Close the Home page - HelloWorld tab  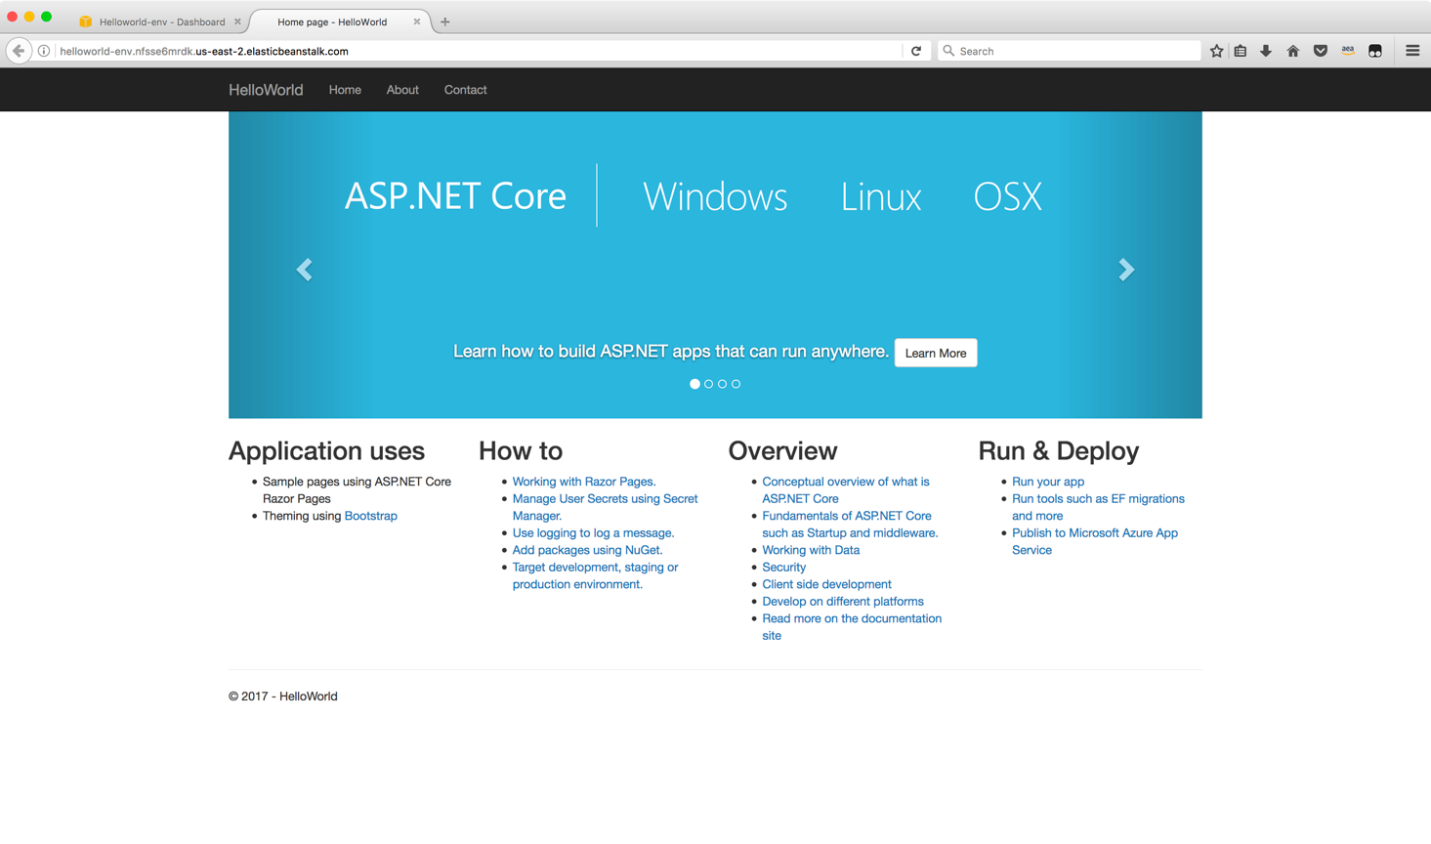[x=417, y=21]
